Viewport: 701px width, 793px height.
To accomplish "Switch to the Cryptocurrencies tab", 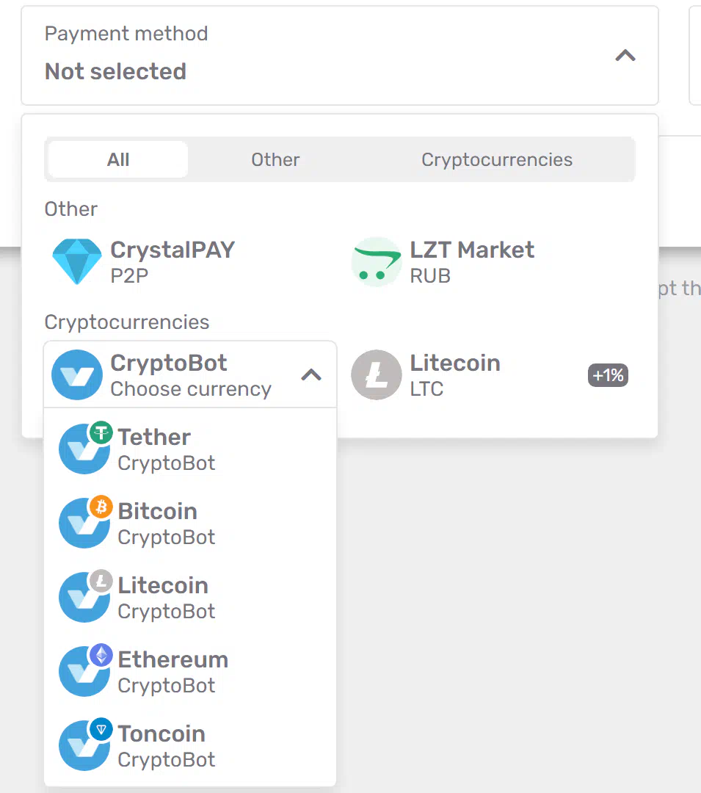I will pyautogui.click(x=497, y=159).
